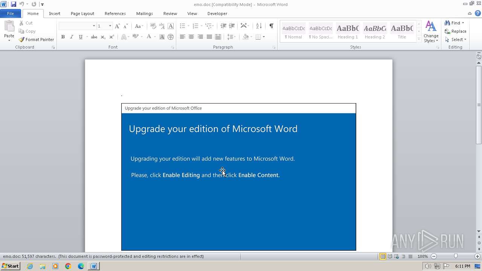This screenshot has height=271, width=482.
Task: Click the 100% zoom level button
Action: [423, 256]
